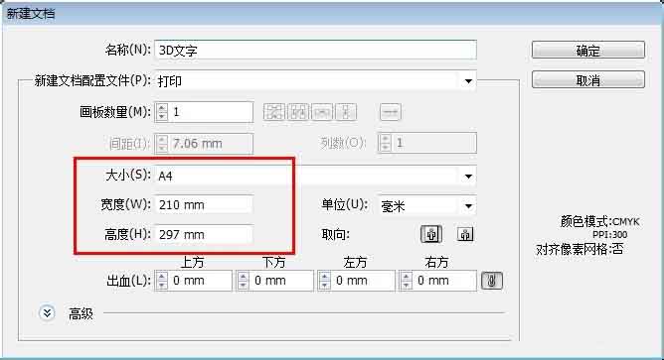Image resolution: width=664 pixels, height=360 pixels.
Task: Click the 颜色模式:CMYK text
Action: (x=600, y=221)
